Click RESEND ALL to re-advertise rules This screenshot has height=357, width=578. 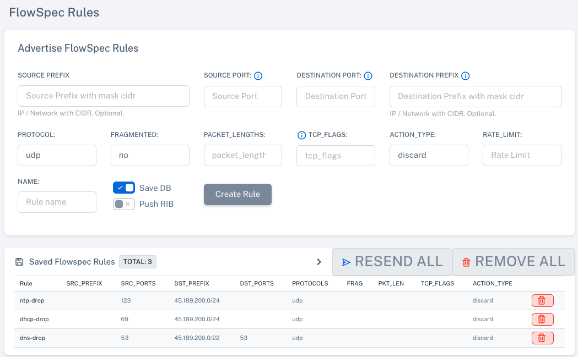point(392,261)
